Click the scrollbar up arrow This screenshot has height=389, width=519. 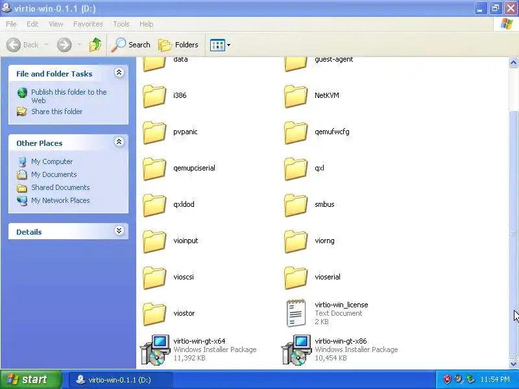point(513,62)
